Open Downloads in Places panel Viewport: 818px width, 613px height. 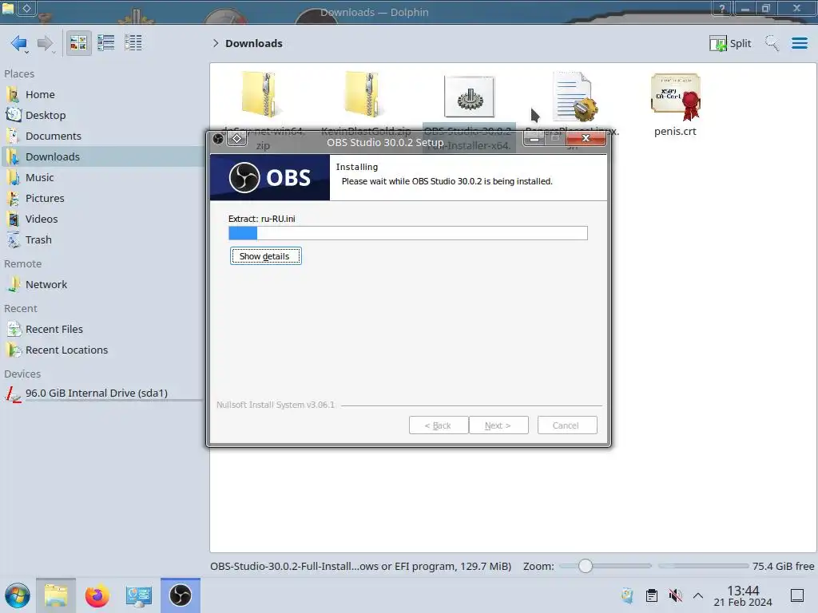pyautogui.click(x=102, y=157)
